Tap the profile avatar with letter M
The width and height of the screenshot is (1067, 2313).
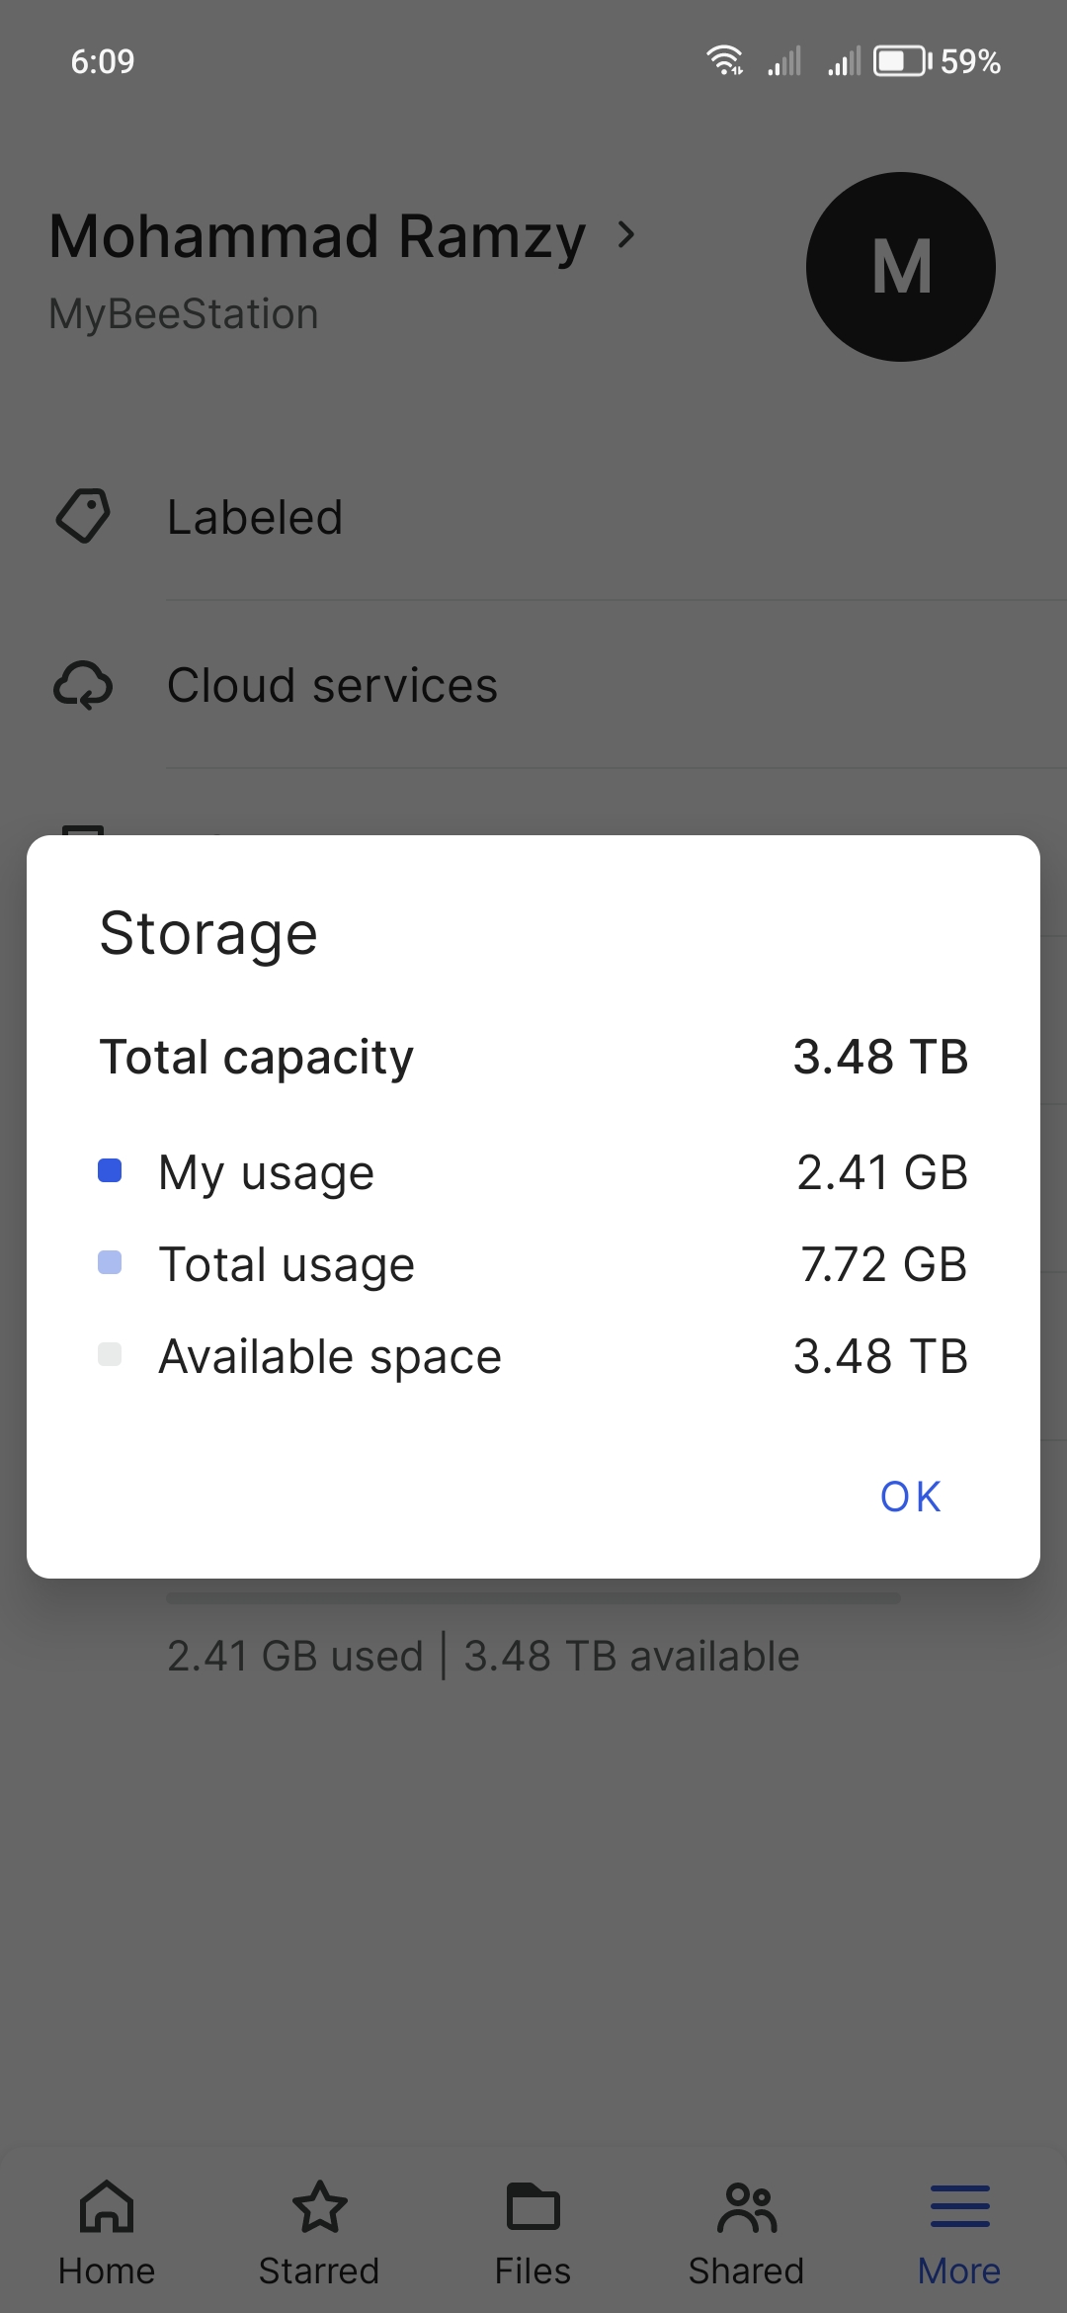click(x=900, y=267)
